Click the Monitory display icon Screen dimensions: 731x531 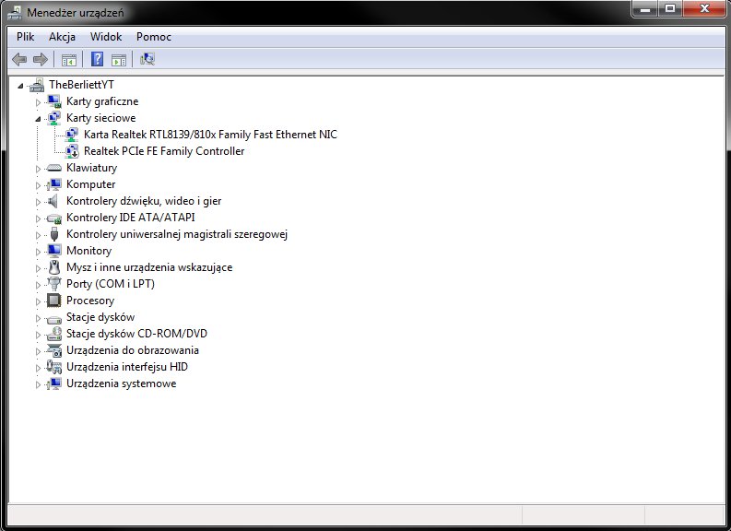tap(54, 251)
